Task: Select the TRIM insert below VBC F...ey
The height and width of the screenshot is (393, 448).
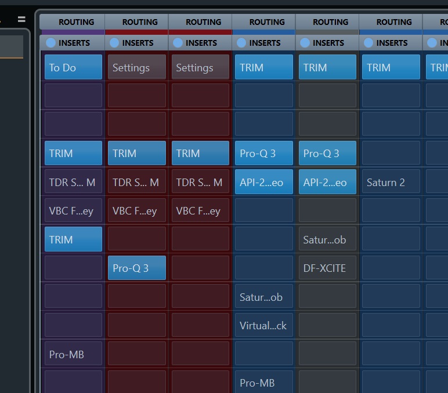Action: pyautogui.click(x=74, y=239)
